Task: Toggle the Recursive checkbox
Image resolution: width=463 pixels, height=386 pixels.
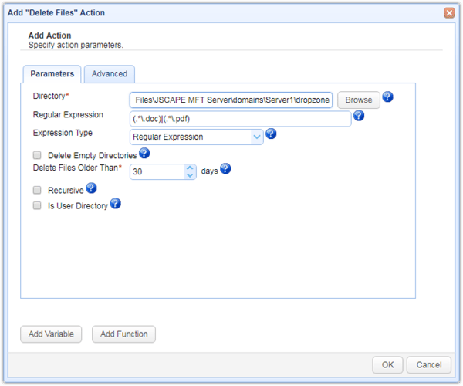Action: (37, 190)
